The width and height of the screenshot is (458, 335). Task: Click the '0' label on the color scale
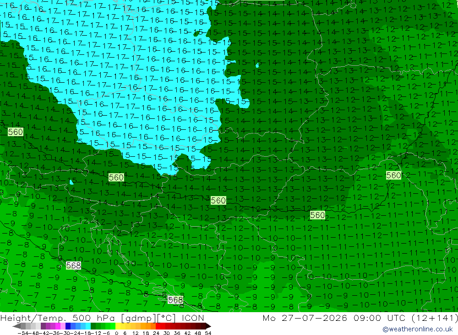click(116, 333)
